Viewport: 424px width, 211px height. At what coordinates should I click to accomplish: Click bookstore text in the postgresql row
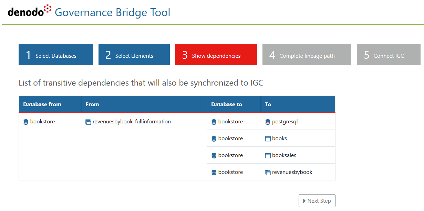(x=230, y=122)
